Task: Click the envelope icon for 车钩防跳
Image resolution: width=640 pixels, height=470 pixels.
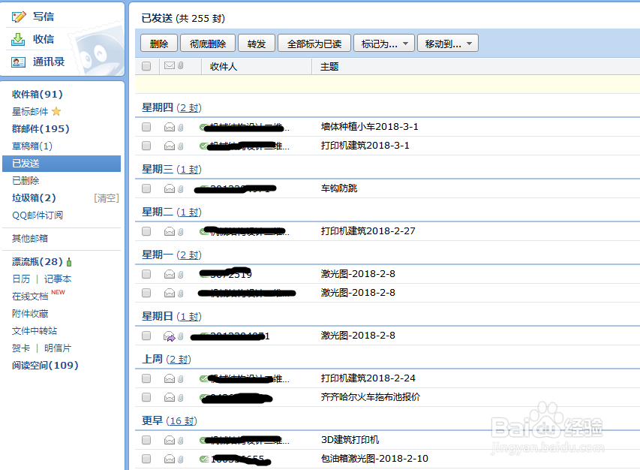Action: 170,188
